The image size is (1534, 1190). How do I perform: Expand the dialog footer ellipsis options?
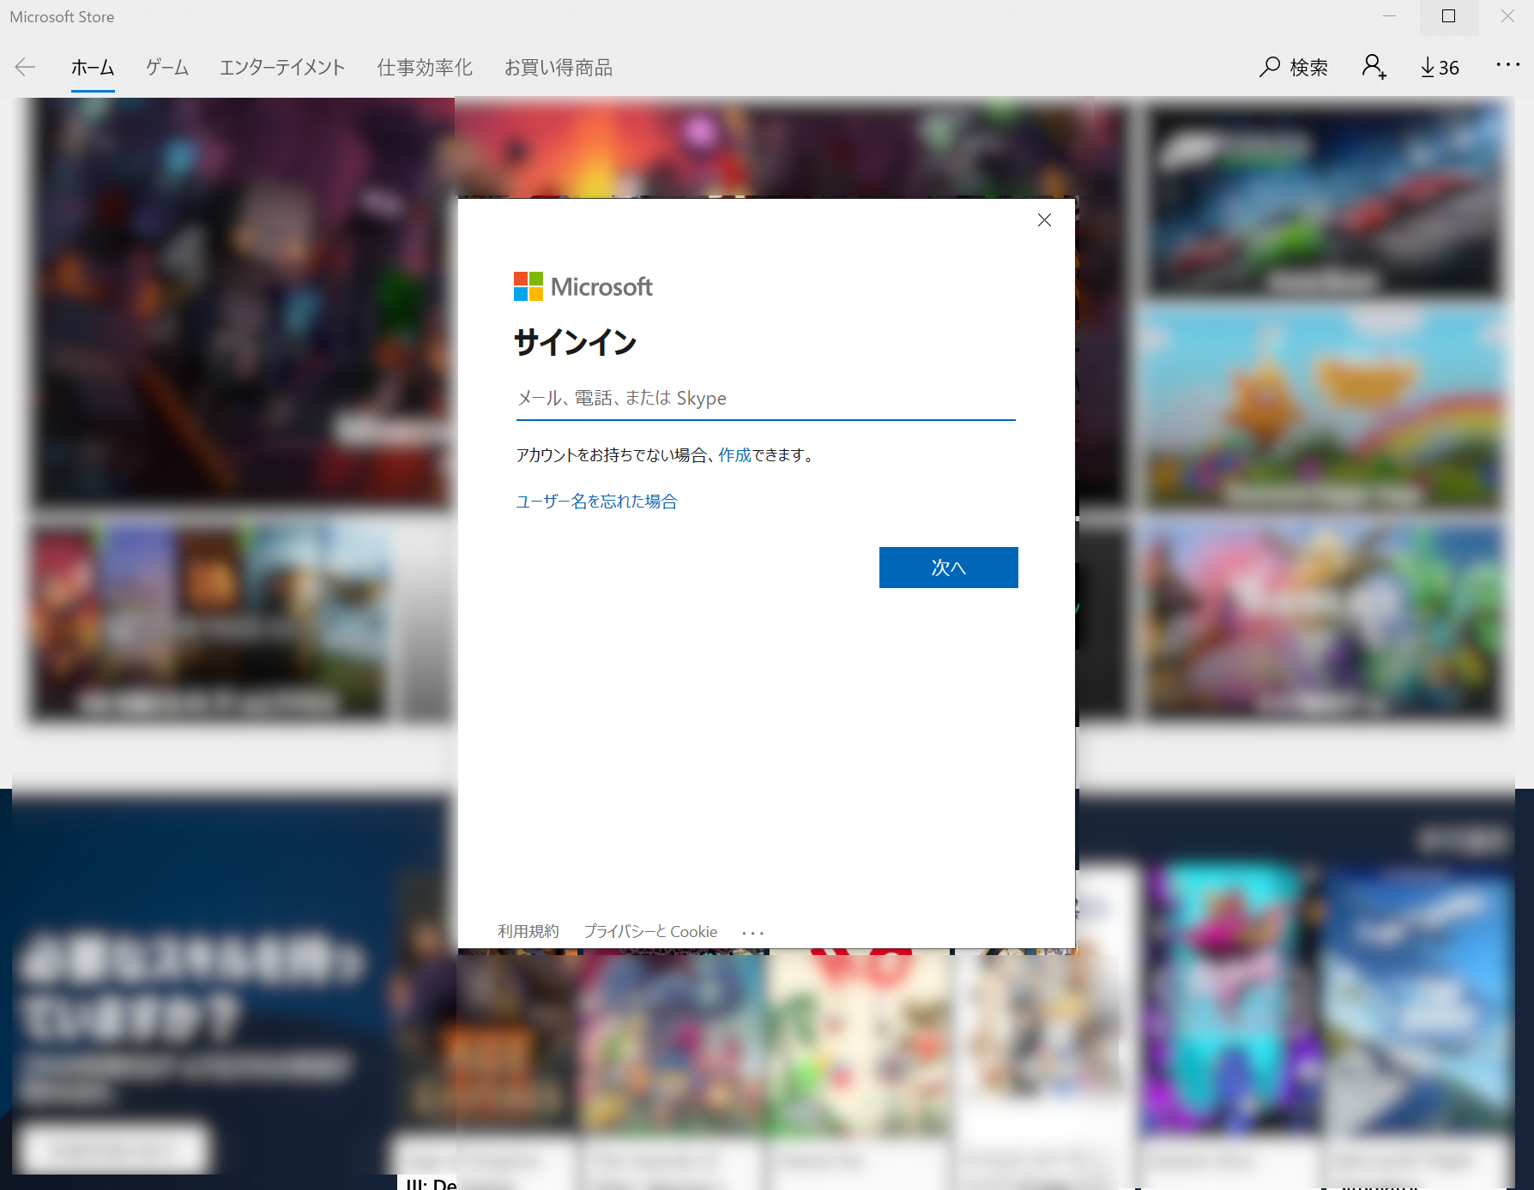(x=752, y=933)
